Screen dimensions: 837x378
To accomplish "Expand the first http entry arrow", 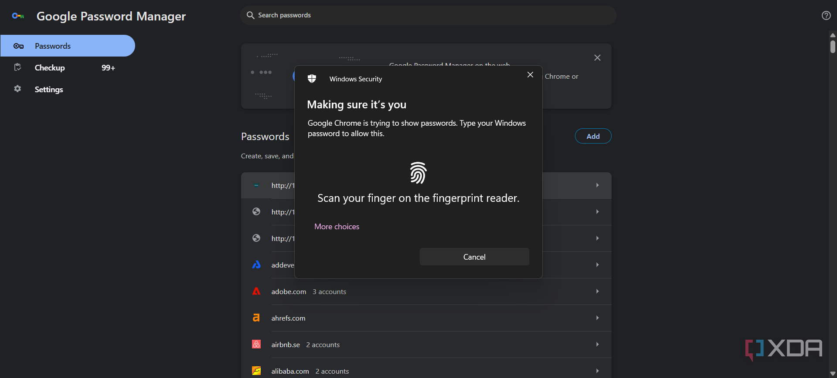I will 597,185.
